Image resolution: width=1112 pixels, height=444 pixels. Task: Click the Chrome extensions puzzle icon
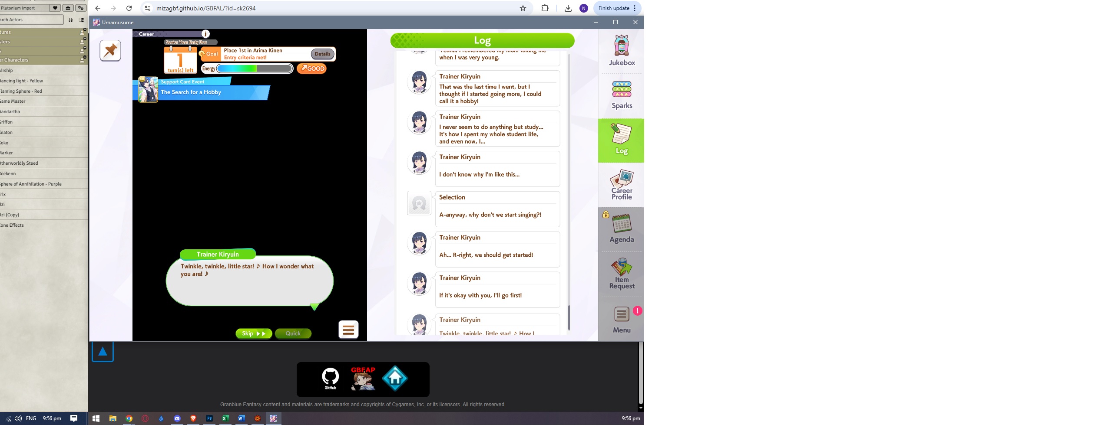pyautogui.click(x=545, y=8)
